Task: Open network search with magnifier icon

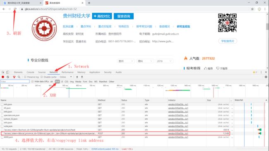Action: [x=19, y=77]
